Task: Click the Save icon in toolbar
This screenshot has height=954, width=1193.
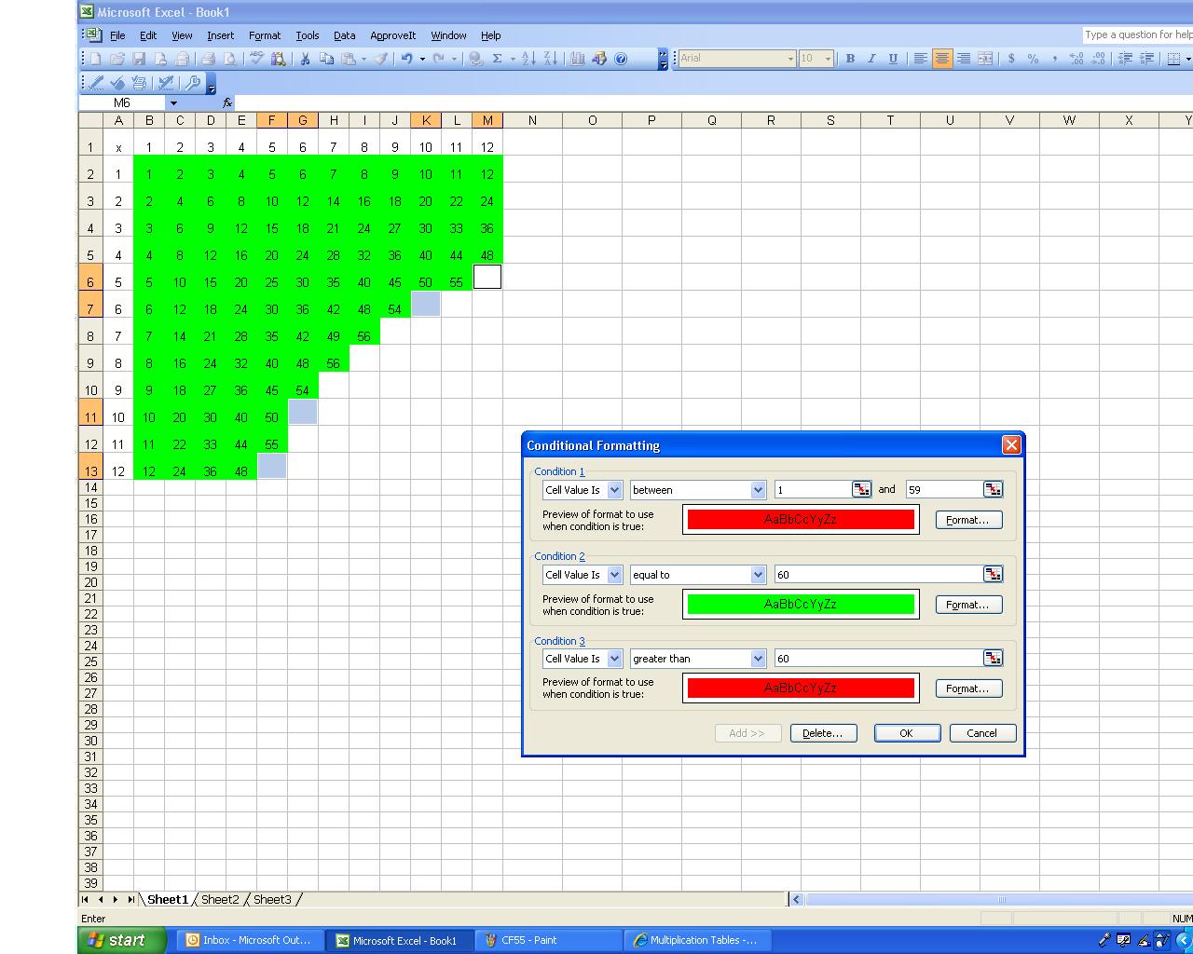Action: point(139,59)
